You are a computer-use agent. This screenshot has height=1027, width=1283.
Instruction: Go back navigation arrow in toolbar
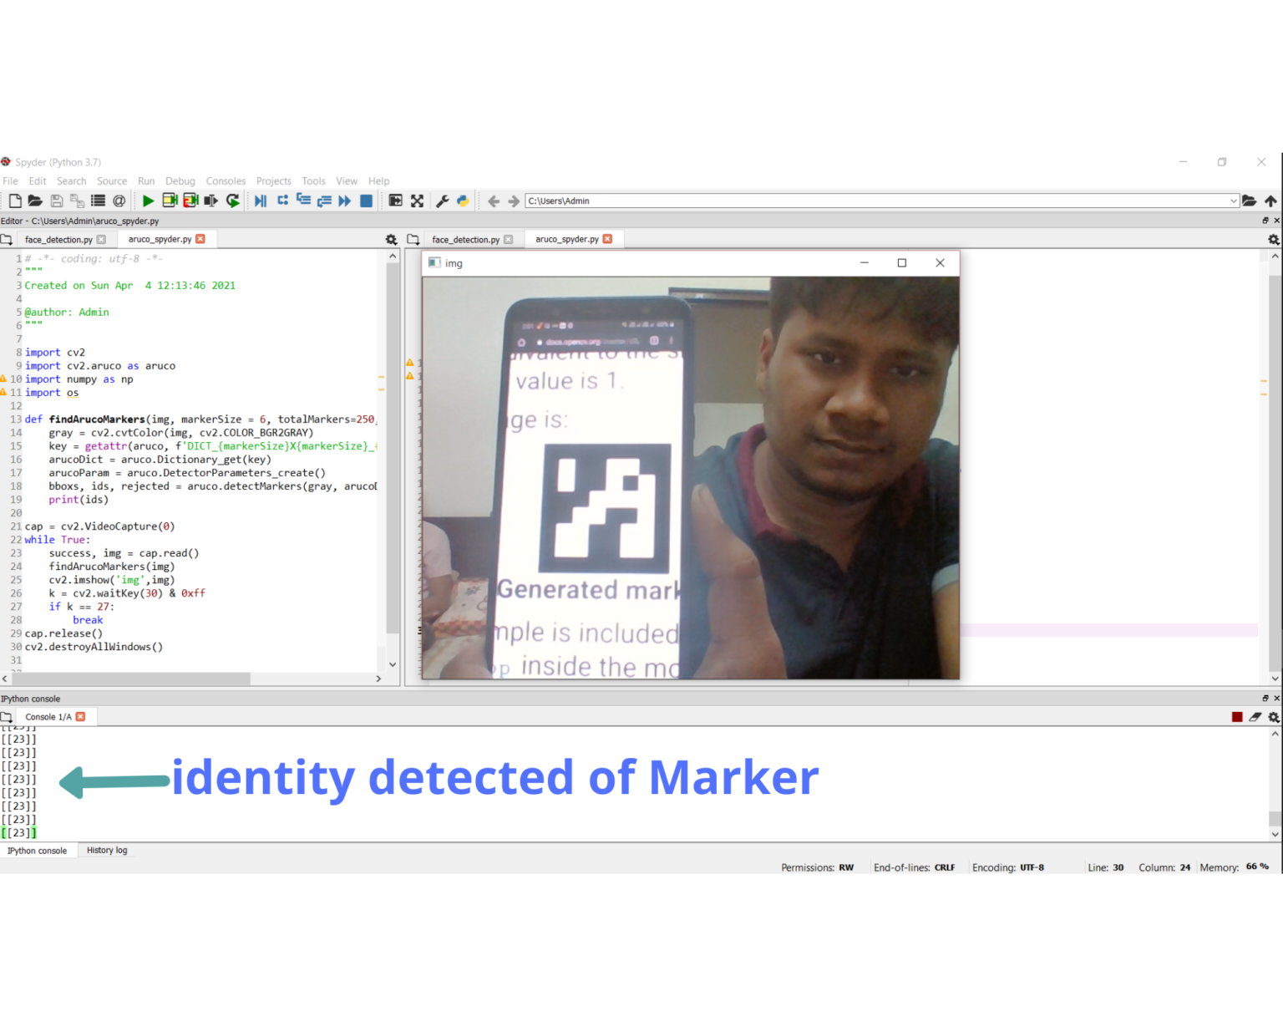click(493, 201)
